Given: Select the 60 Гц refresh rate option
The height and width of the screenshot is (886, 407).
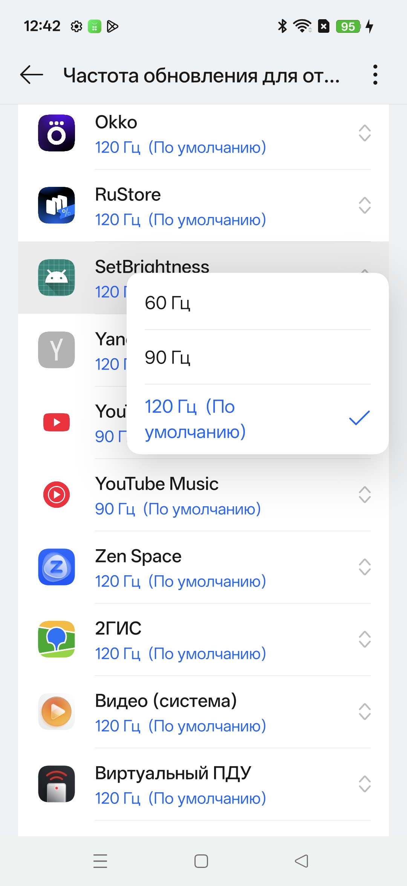Looking at the screenshot, I should pyautogui.click(x=258, y=302).
